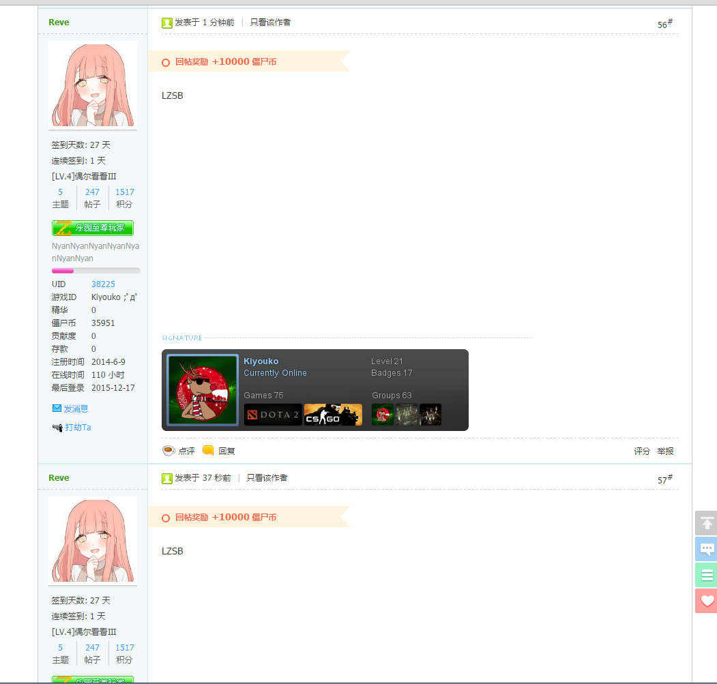Open the UID 38225 link
717x684 pixels.
click(103, 284)
